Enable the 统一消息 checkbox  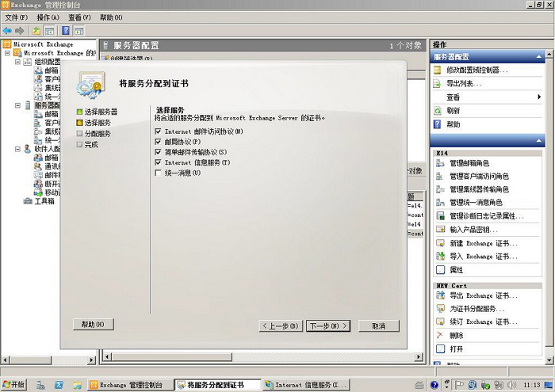[159, 173]
